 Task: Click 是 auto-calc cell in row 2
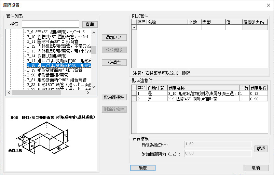point(157,99)
